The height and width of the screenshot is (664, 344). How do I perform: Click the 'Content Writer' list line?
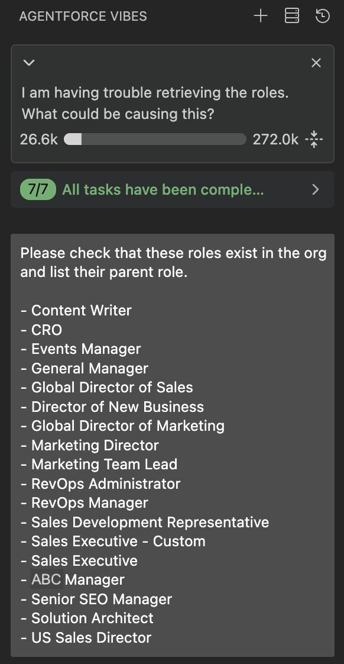[76, 311]
